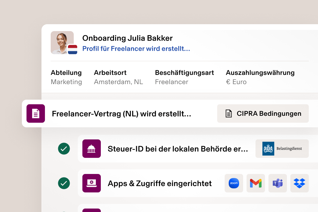
Task: Click the purple document icon next to Freelancer-Vertrag
Action: coord(35,113)
